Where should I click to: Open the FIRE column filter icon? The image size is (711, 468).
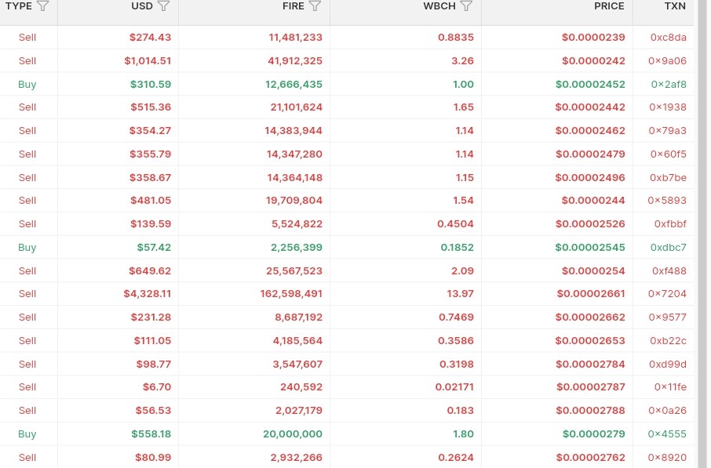coord(315,6)
